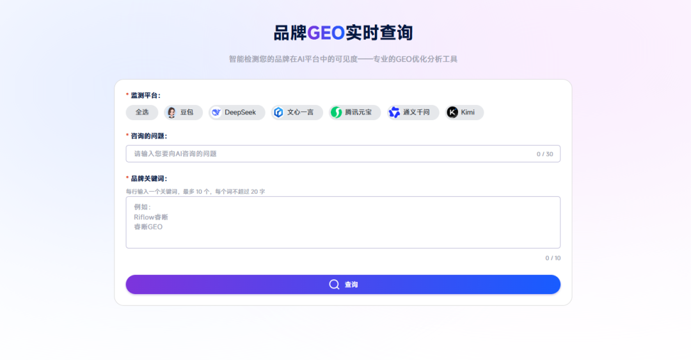
Task: Click the 品牌GEO实时查询 page title
Action: 343,33
